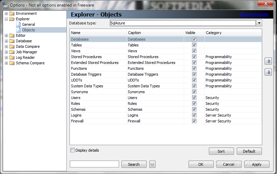Toggle Visible for Database Triggers
This screenshot has height=174, width=277.
pos(194,74)
